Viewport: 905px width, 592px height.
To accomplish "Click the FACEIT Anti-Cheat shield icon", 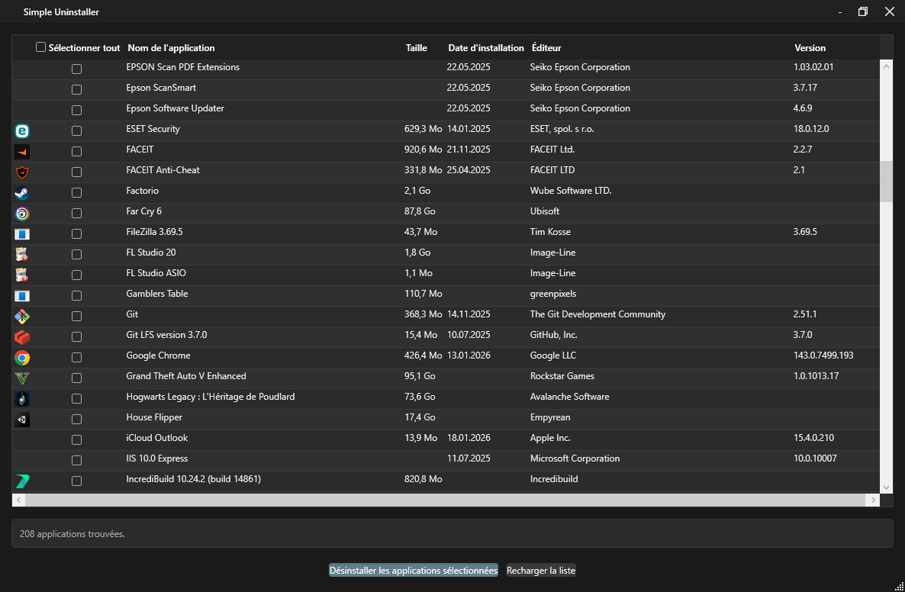I will 22,172.
